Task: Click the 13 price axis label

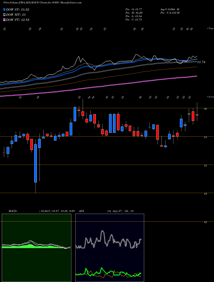Action: [x=205, y=194]
